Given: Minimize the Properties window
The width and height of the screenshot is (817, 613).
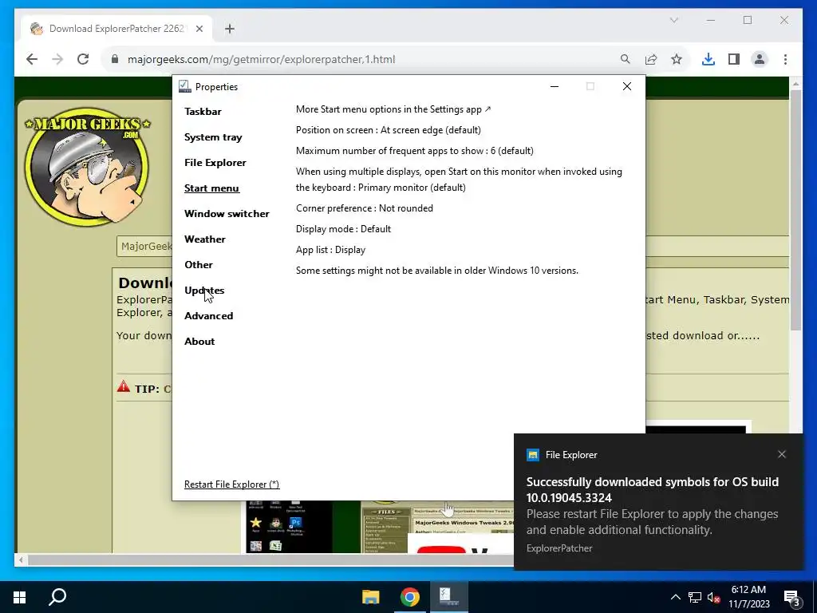Looking at the screenshot, I should click(555, 86).
